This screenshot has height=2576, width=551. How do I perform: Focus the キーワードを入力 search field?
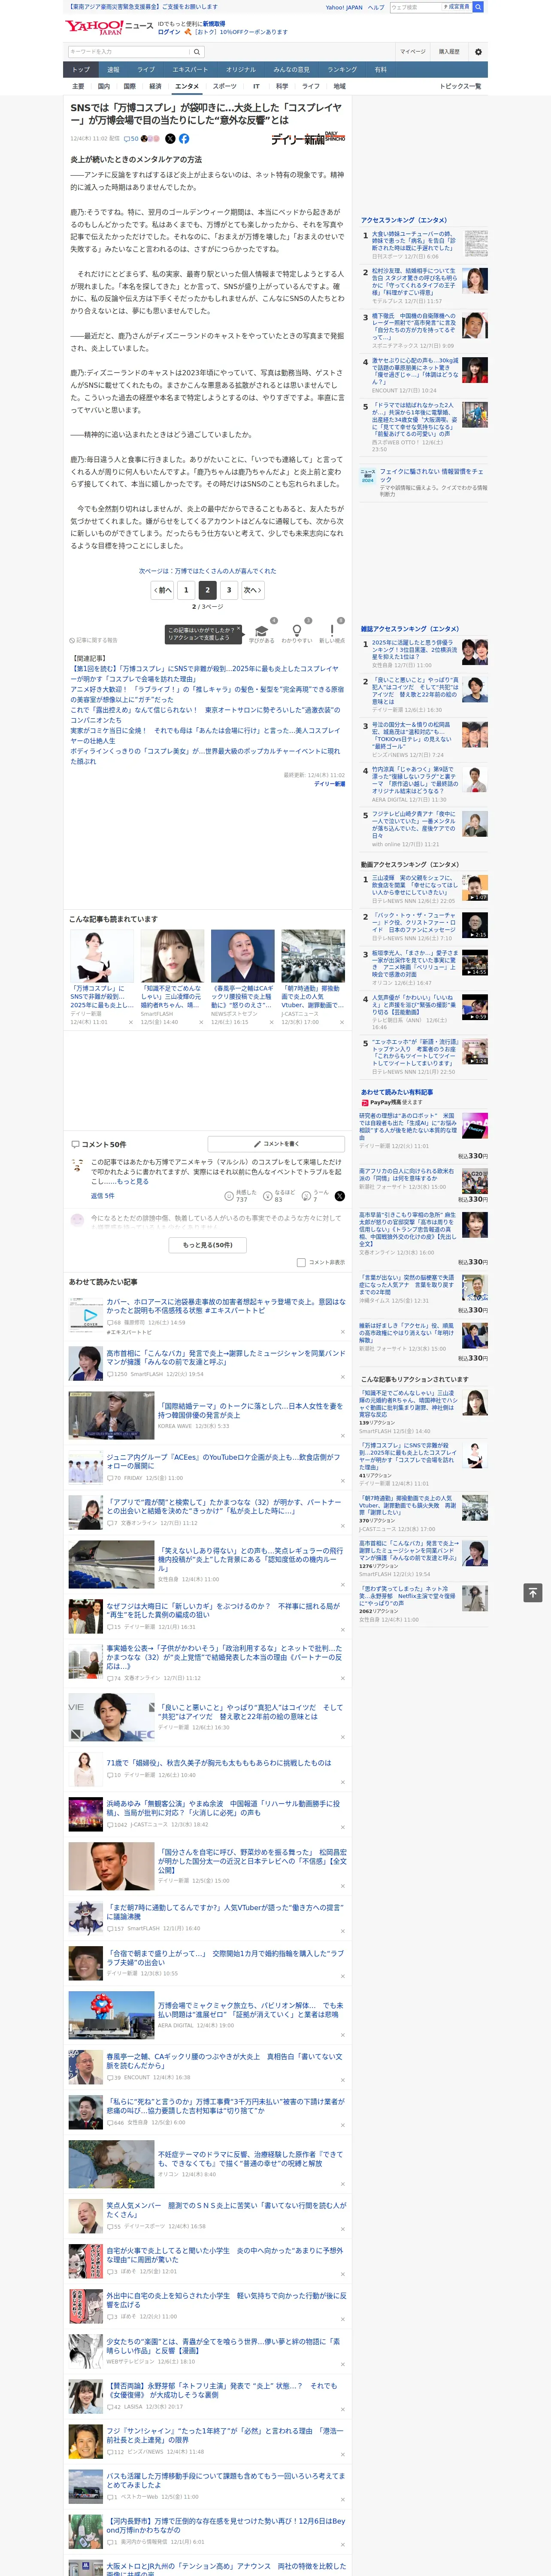coord(129,51)
